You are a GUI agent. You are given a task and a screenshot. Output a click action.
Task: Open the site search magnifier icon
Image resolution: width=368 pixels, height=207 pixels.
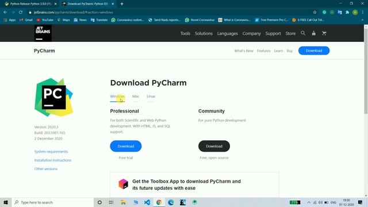click(303, 33)
